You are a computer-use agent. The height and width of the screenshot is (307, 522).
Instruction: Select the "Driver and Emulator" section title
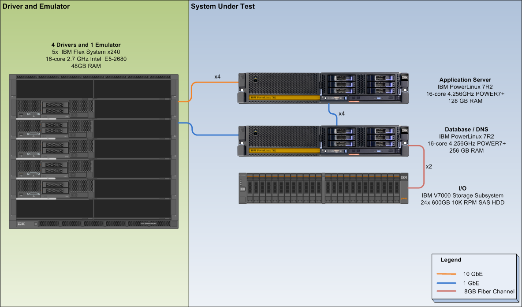pyautogui.click(x=35, y=7)
